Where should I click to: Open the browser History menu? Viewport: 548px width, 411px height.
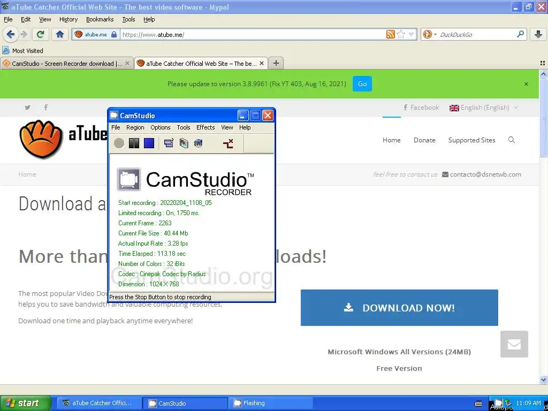[68, 19]
